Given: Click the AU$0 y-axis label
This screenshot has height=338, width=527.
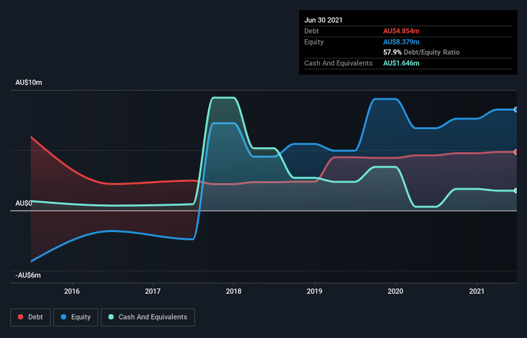Looking at the screenshot, I should point(24,203).
